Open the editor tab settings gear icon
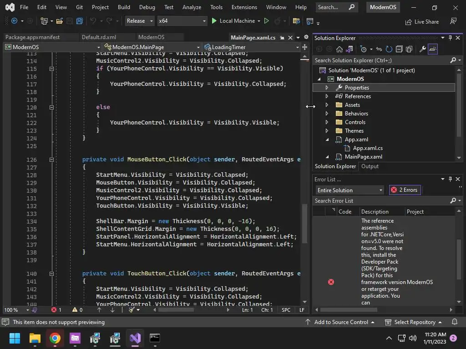The height and width of the screenshot is (349, 466). pyautogui.click(x=306, y=37)
